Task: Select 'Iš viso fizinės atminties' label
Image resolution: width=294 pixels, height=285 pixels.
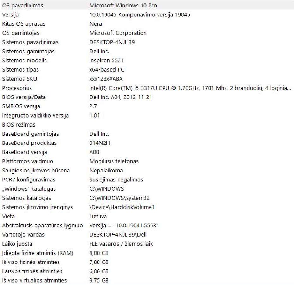Action: pos(31,262)
